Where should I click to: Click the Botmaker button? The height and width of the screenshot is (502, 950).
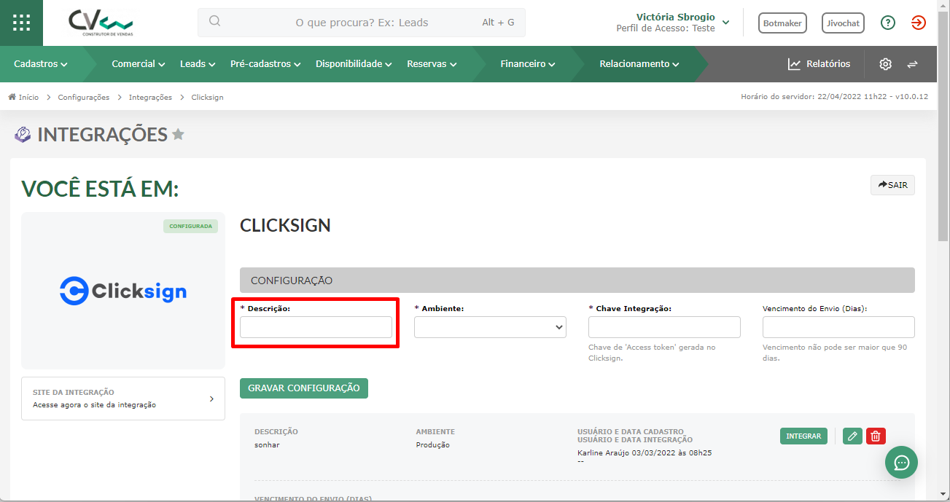click(782, 23)
